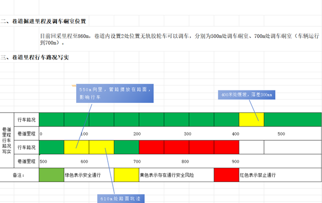
Task: Click the green legend swatch beside 绿色表示安全通行
Action: click(52, 175)
